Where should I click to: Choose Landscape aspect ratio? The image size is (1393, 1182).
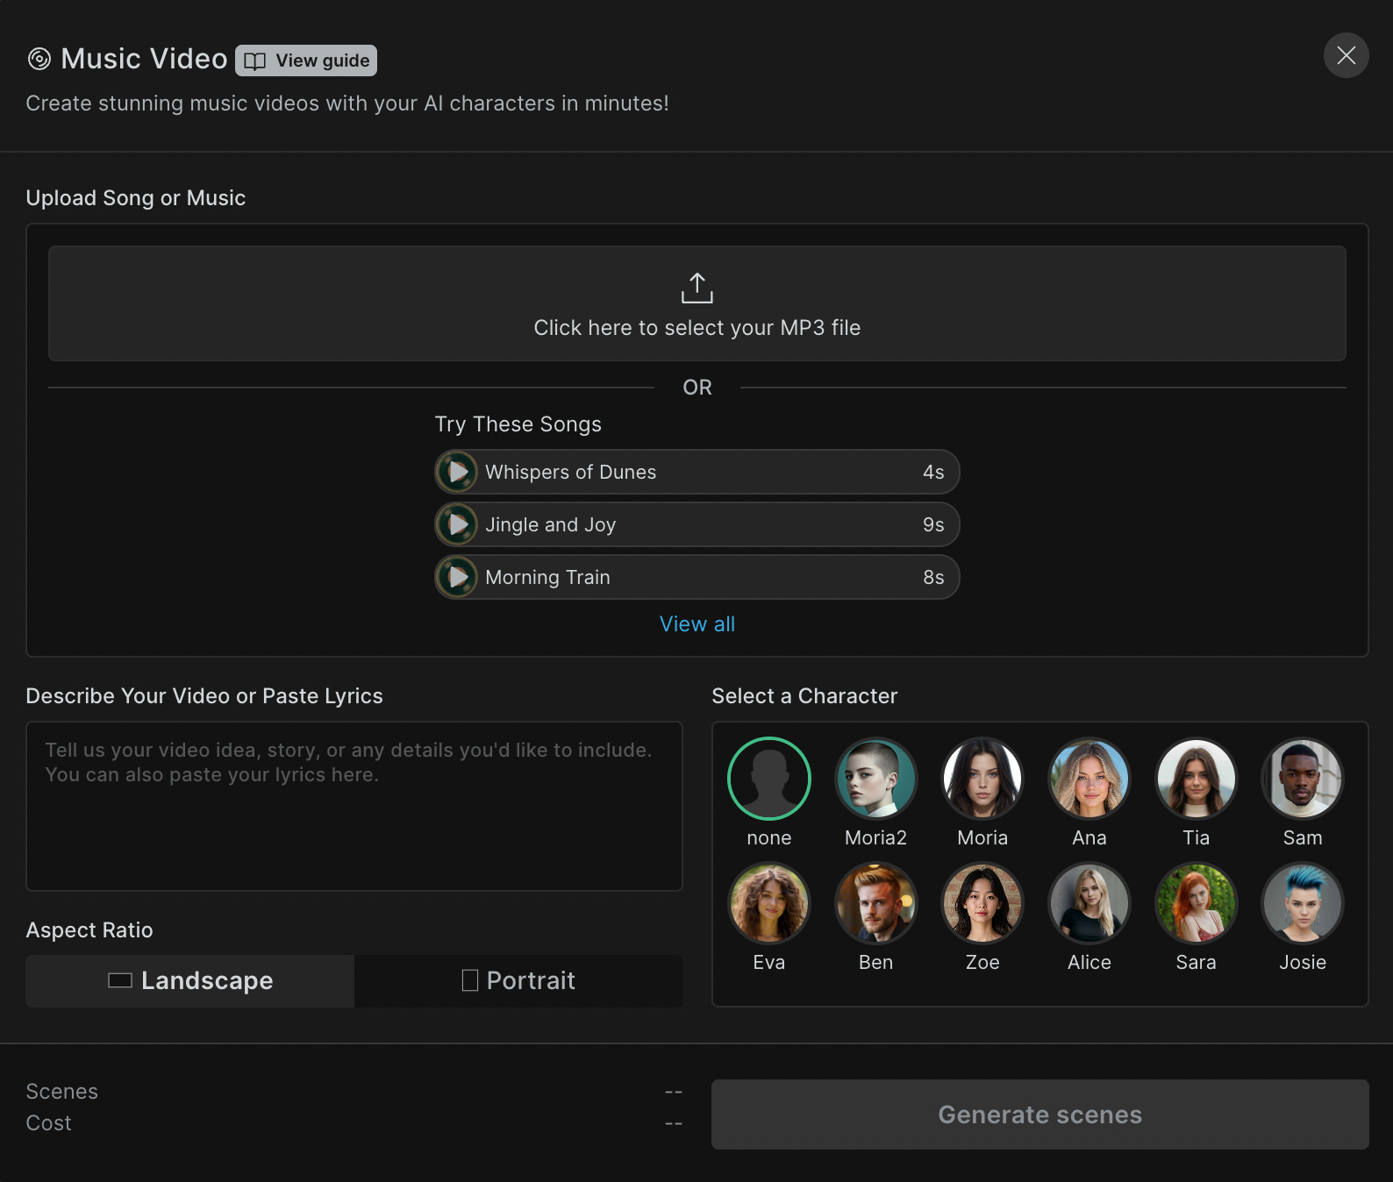click(x=190, y=980)
